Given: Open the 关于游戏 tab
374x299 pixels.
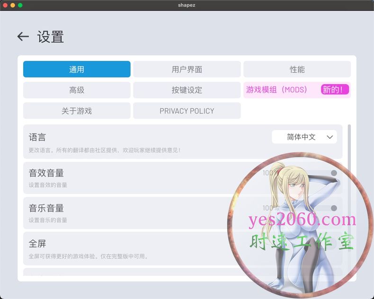Looking at the screenshot, I should point(77,111).
